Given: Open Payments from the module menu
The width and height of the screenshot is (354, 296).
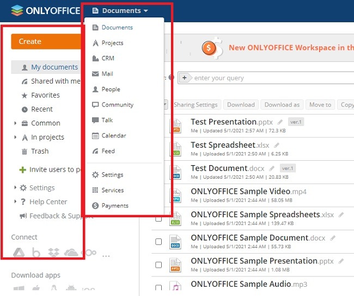Looking at the screenshot, I should click(x=115, y=205).
